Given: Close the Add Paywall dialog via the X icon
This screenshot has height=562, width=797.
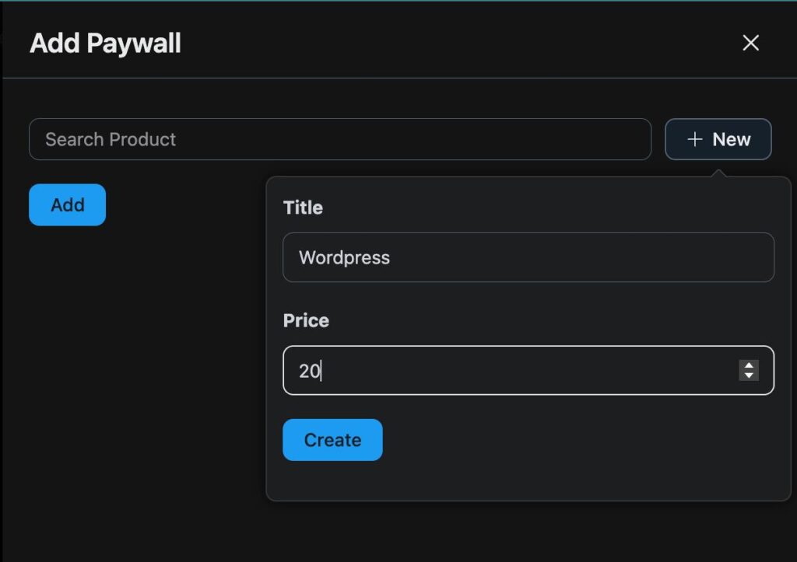Looking at the screenshot, I should (750, 43).
